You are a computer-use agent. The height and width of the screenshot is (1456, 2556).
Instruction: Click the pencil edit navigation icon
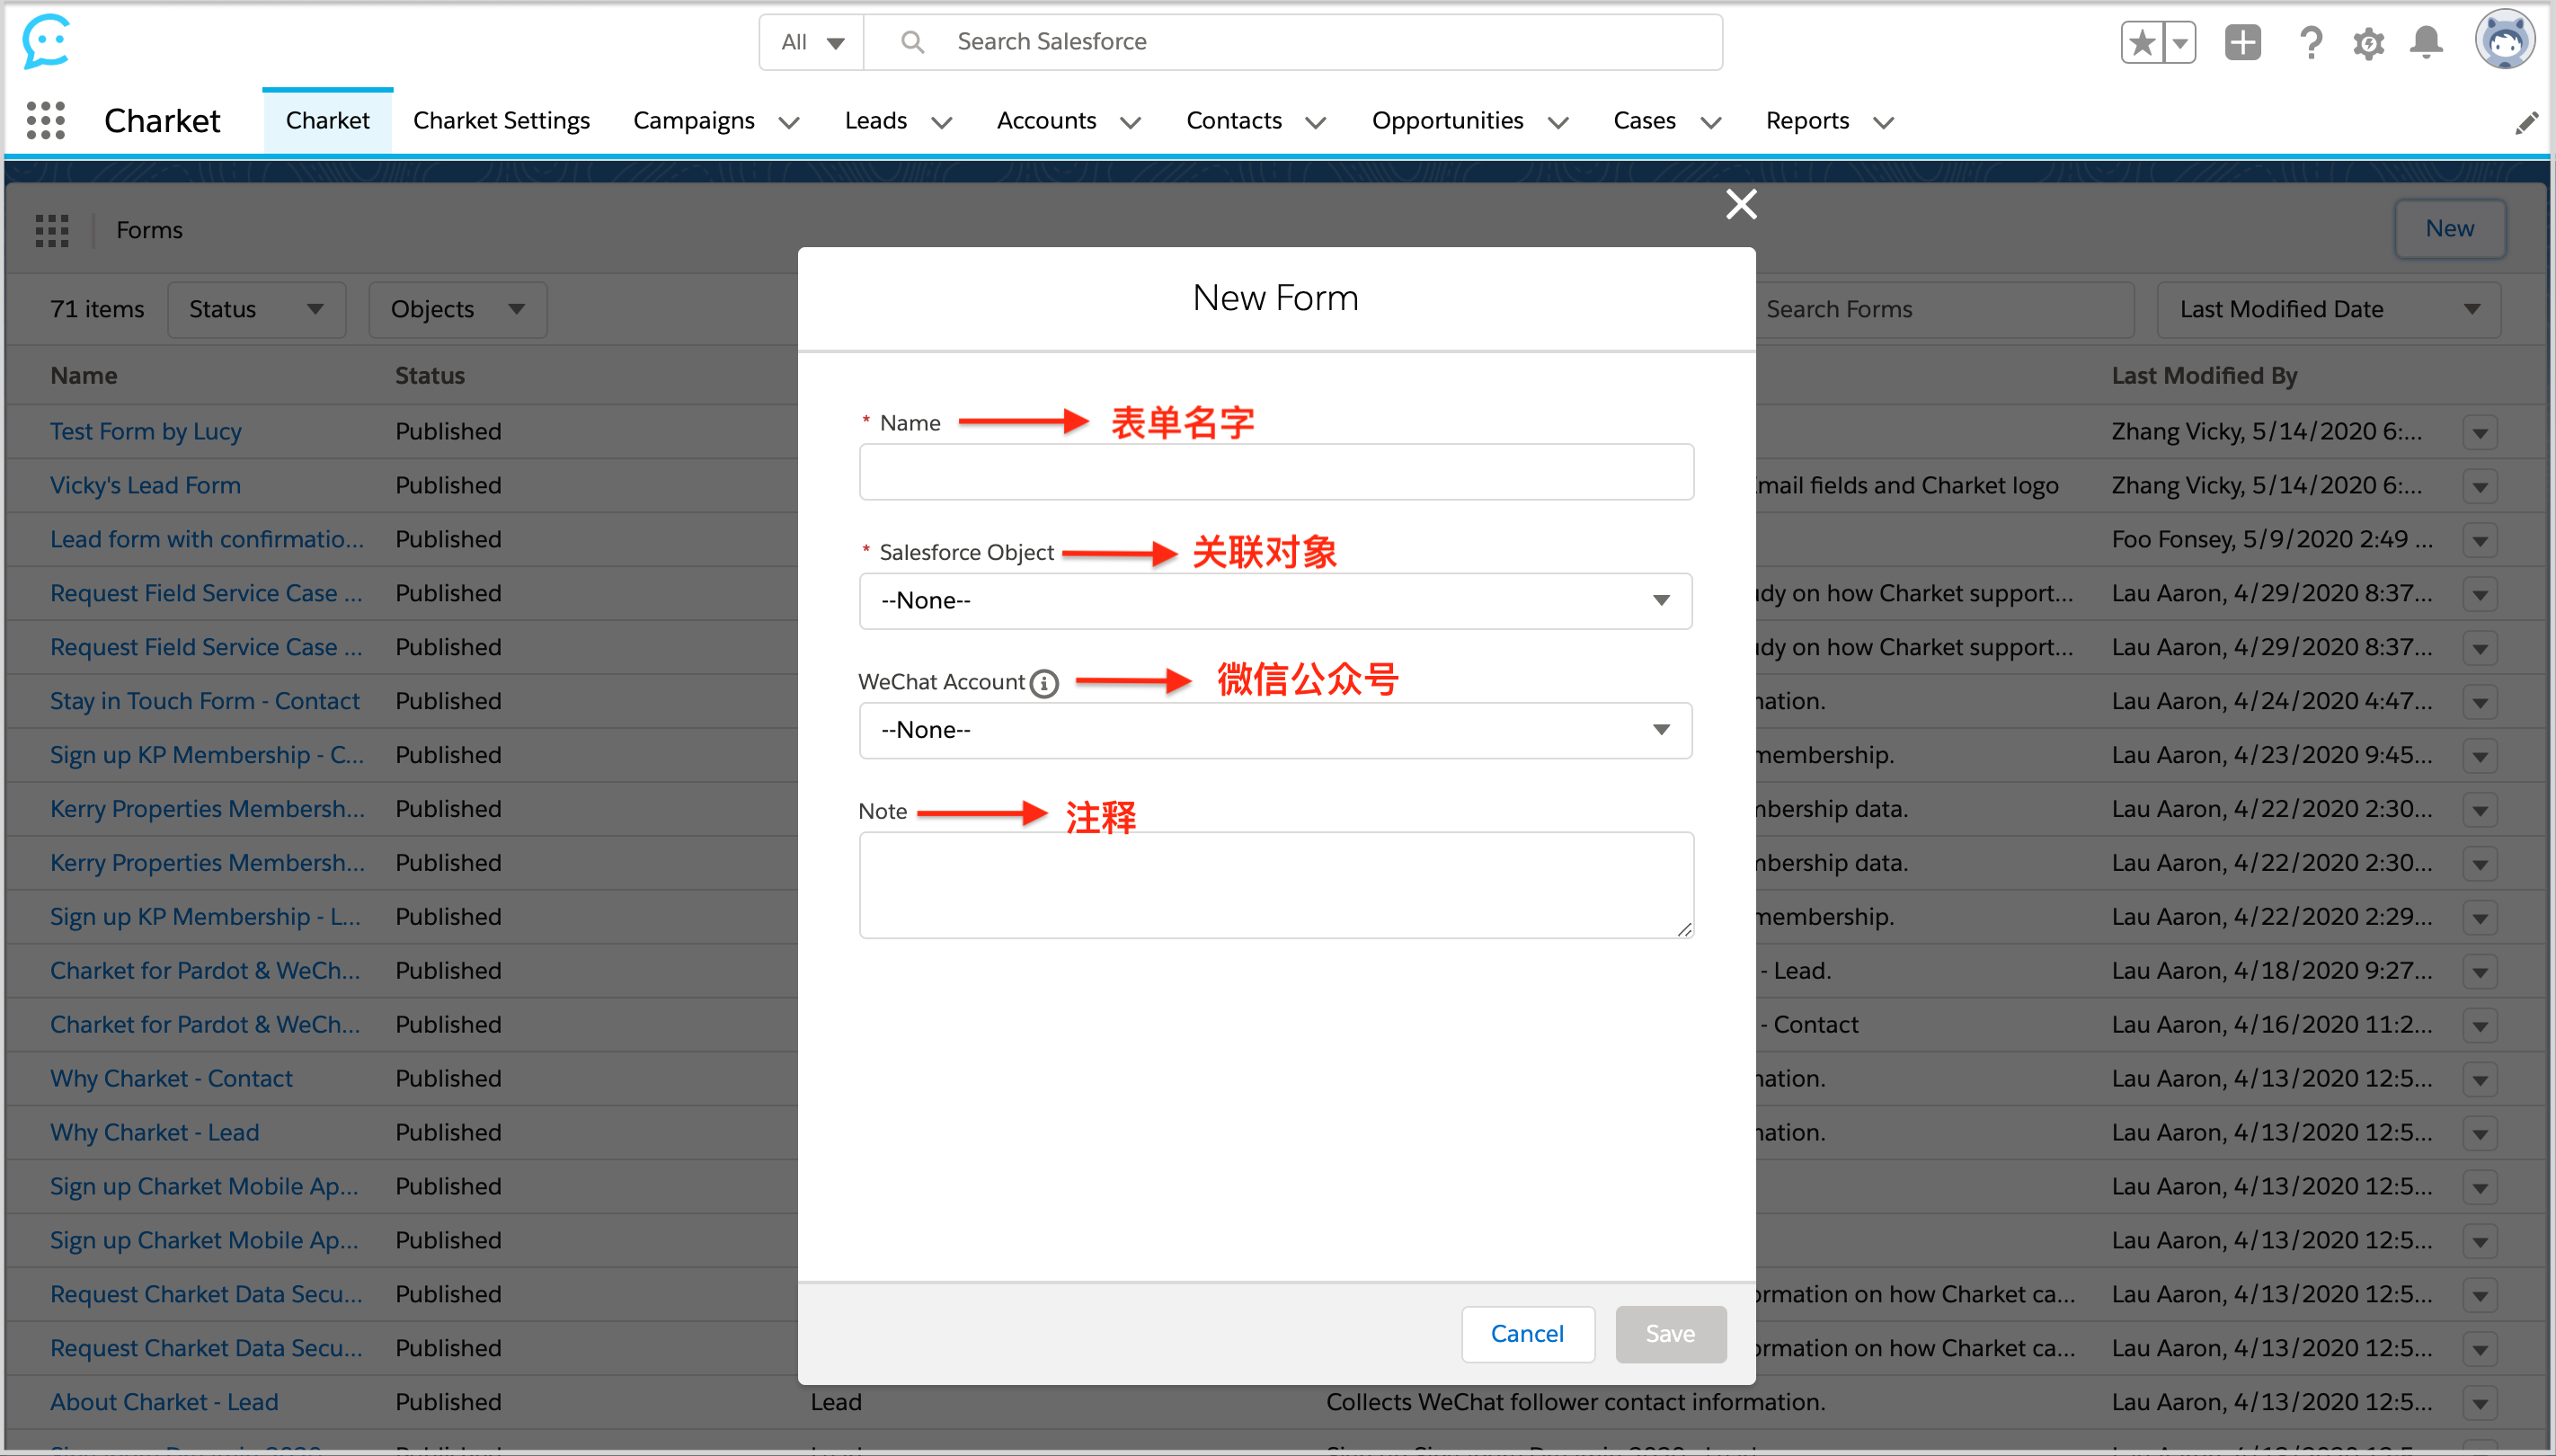2527,122
